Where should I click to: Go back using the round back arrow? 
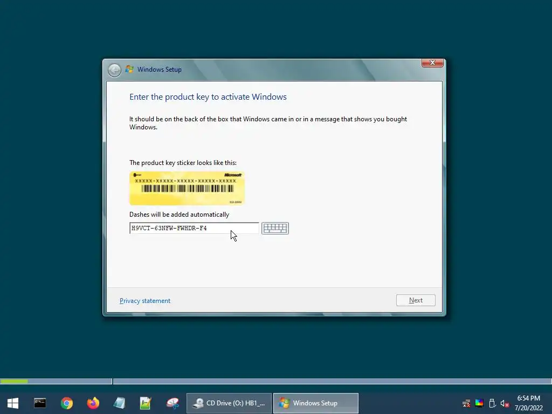pyautogui.click(x=114, y=70)
